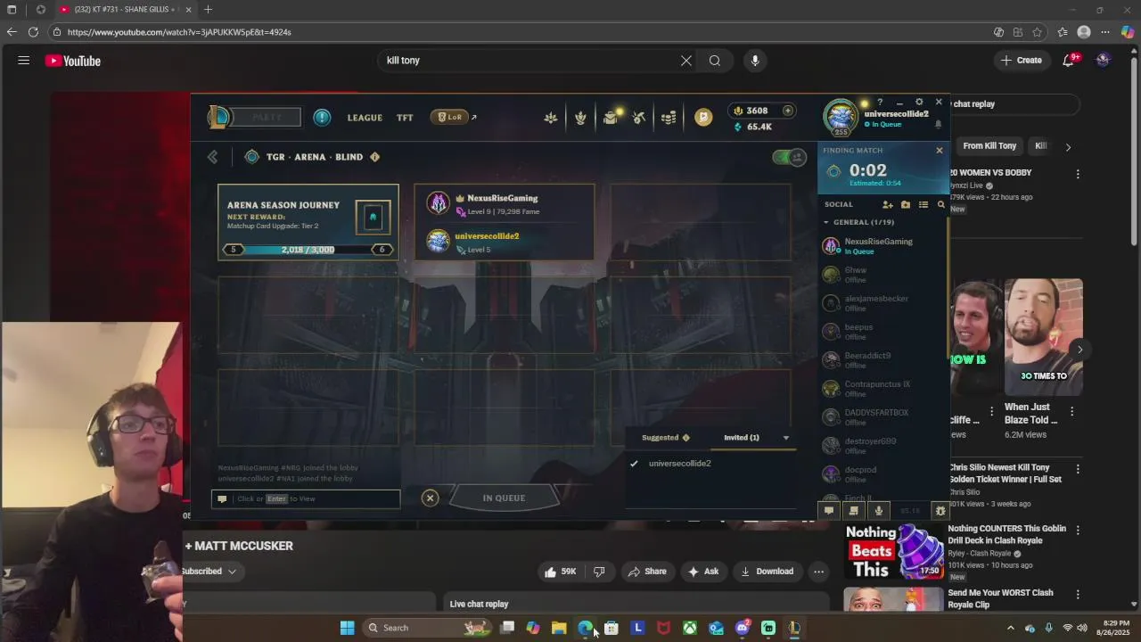1141x642 pixels.
Task: Click the bug report icon
Action: click(940, 511)
